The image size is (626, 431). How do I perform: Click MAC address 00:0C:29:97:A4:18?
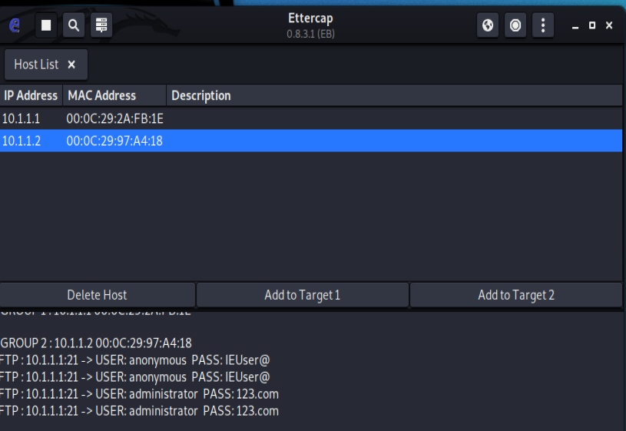[x=114, y=141]
